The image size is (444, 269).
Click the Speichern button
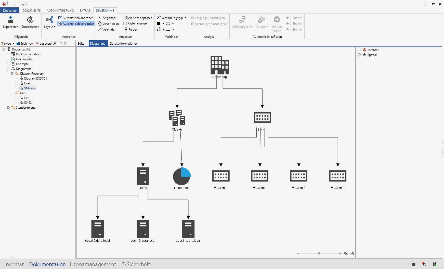pos(25,44)
